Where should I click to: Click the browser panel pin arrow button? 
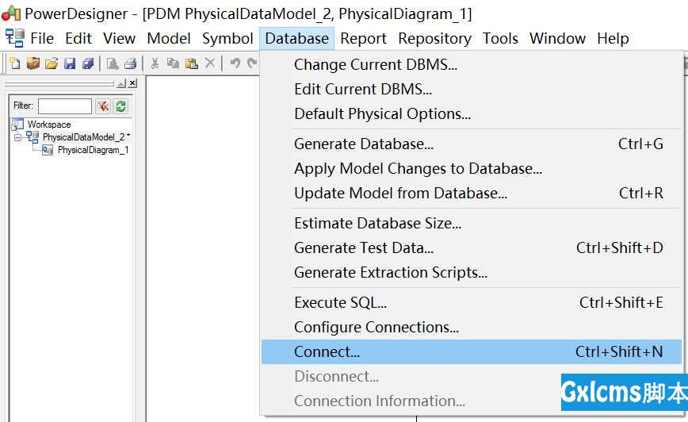(x=121, y=83)
